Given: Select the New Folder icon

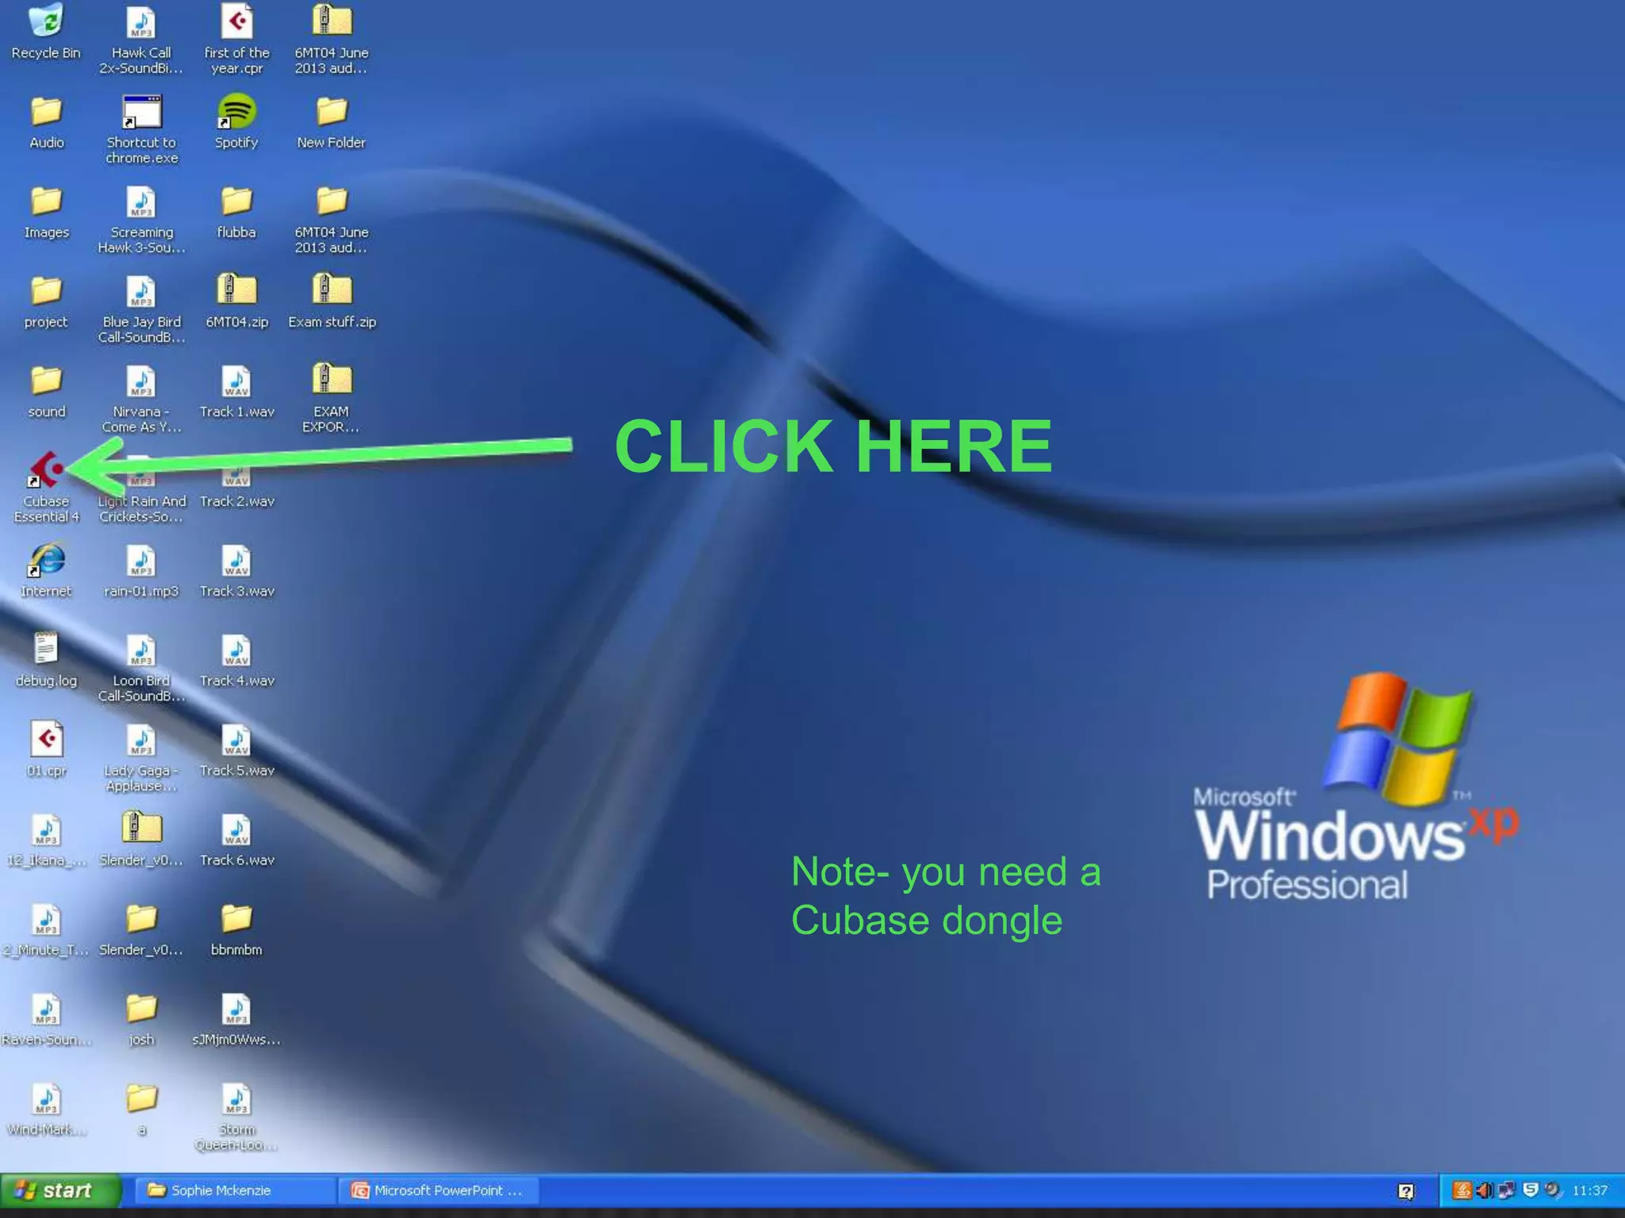Looking at the screenshot, I should click(x=332, y=113).
